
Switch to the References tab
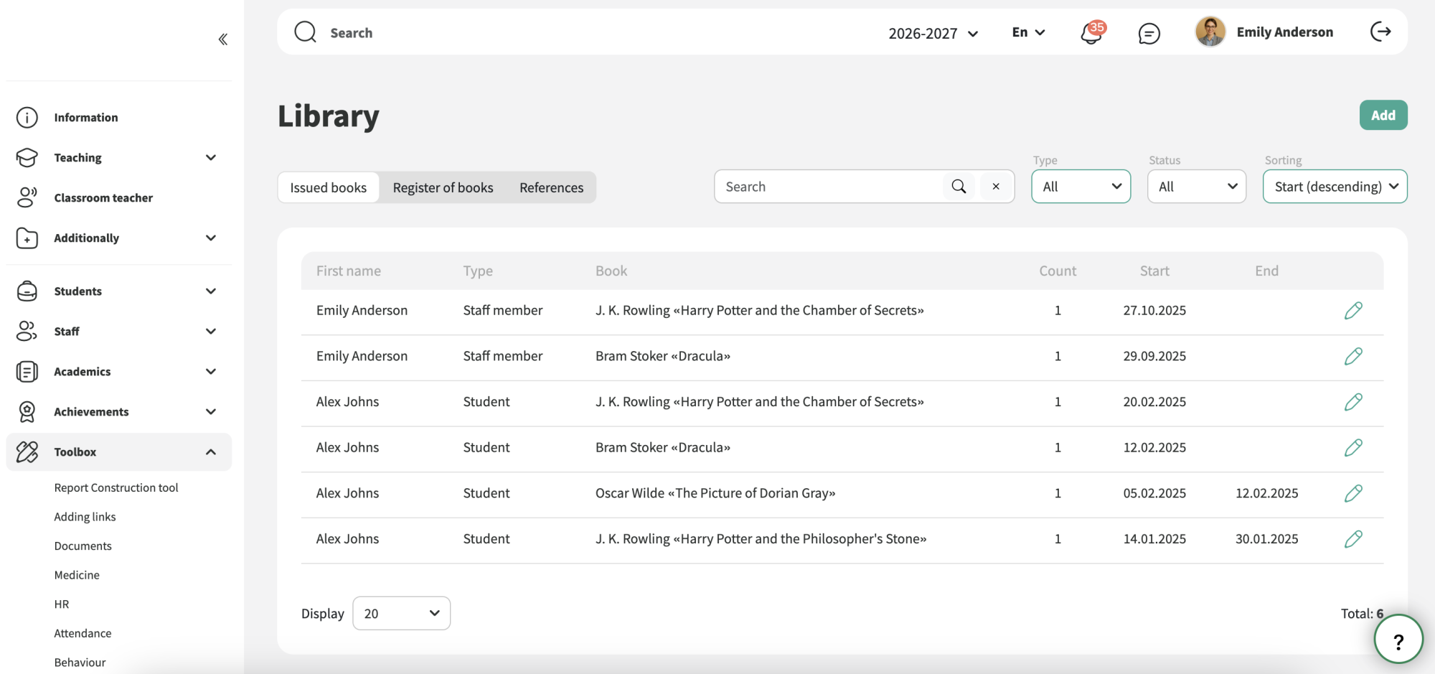tap(551, 187)
